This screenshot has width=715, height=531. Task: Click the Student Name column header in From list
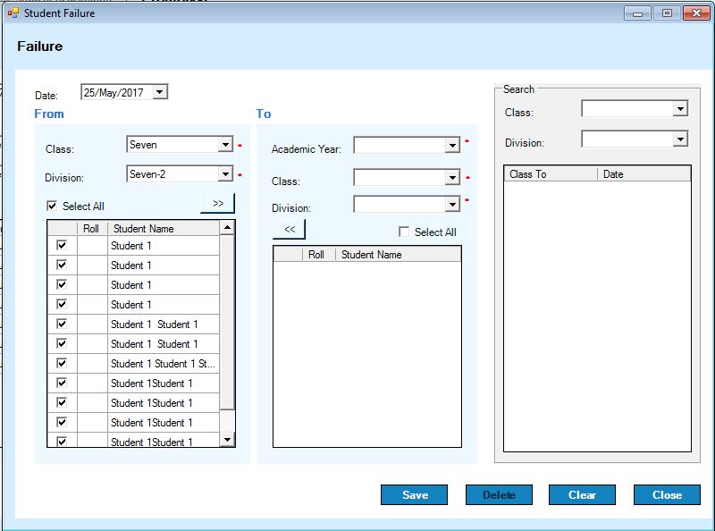pos(161,229)
